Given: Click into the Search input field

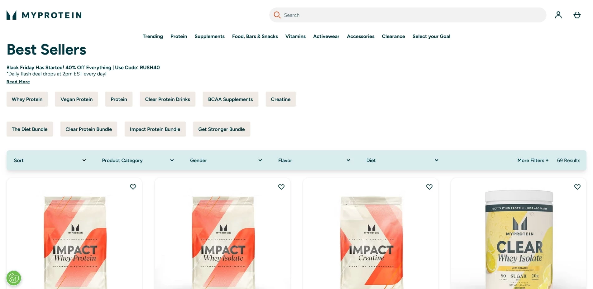Looking at the screenshot, I should 411,15.
